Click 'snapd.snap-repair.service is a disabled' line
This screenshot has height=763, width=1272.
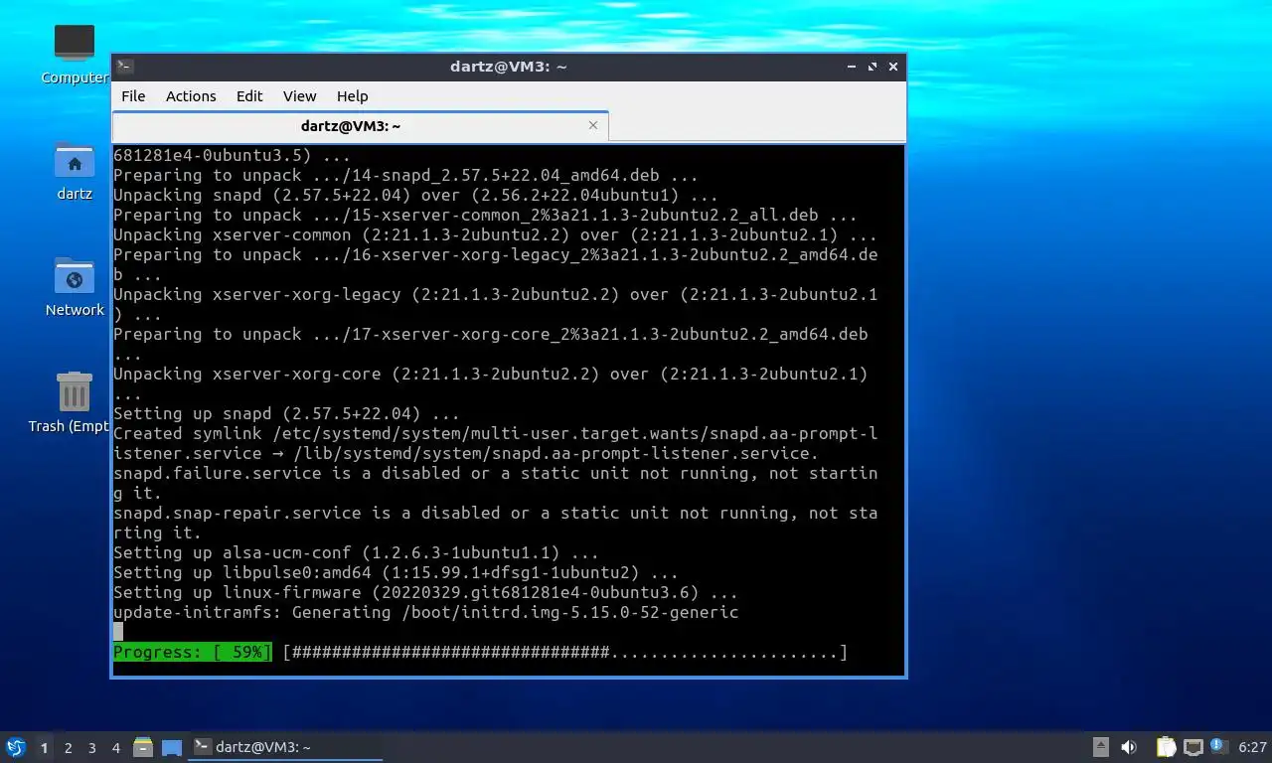(495, 524)
